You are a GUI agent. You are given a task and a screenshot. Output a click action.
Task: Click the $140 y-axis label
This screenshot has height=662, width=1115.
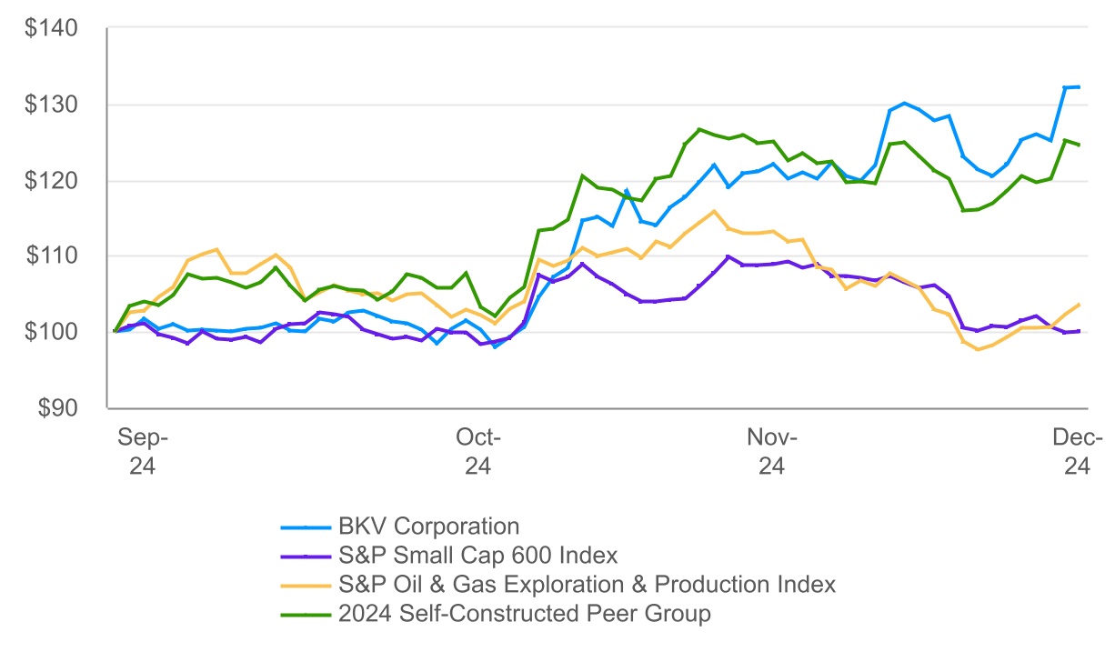tap(51, 29)
